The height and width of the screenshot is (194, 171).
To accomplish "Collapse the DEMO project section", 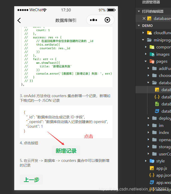I will point(139,26).
